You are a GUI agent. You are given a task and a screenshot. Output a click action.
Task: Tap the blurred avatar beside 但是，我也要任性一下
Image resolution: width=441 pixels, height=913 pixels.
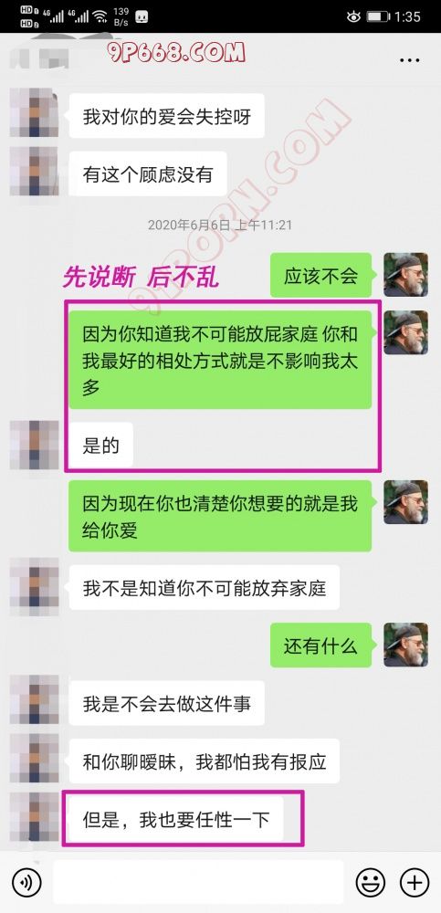(35, 817)
